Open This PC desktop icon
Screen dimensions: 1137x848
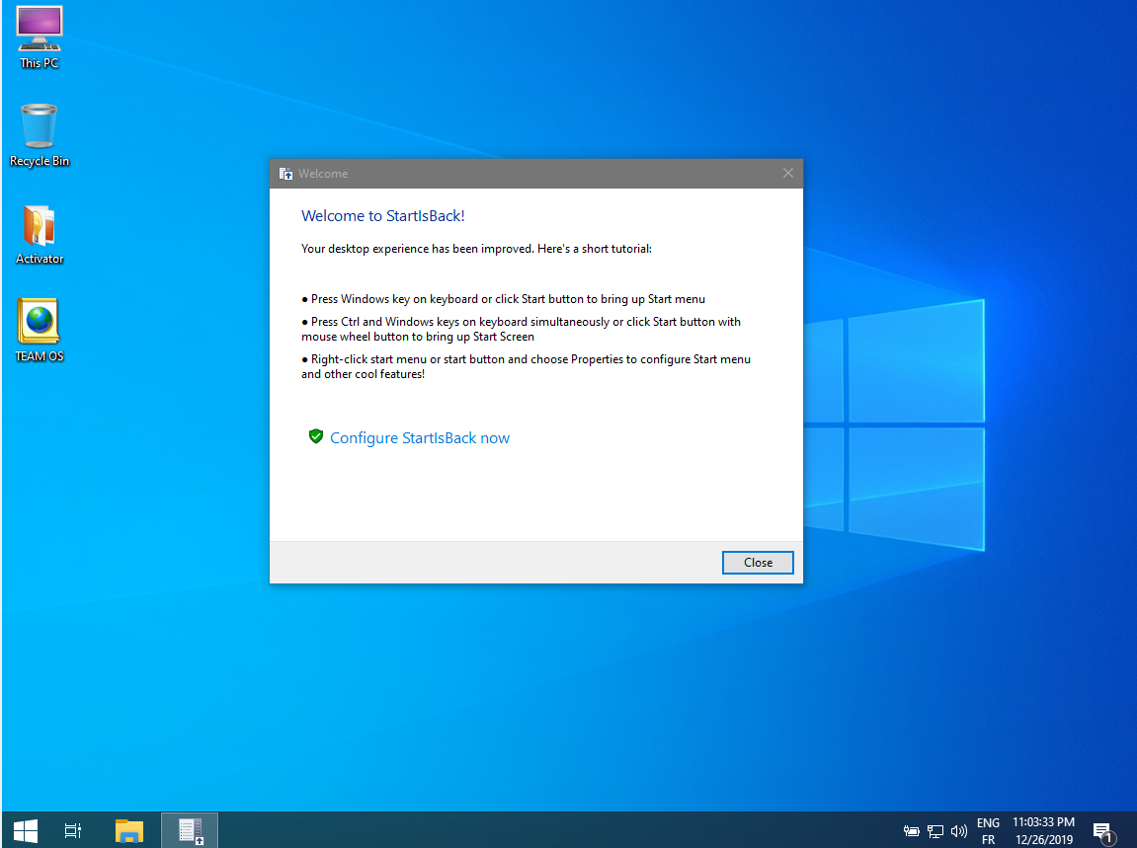pyautogui.click(x=40, y=38)
